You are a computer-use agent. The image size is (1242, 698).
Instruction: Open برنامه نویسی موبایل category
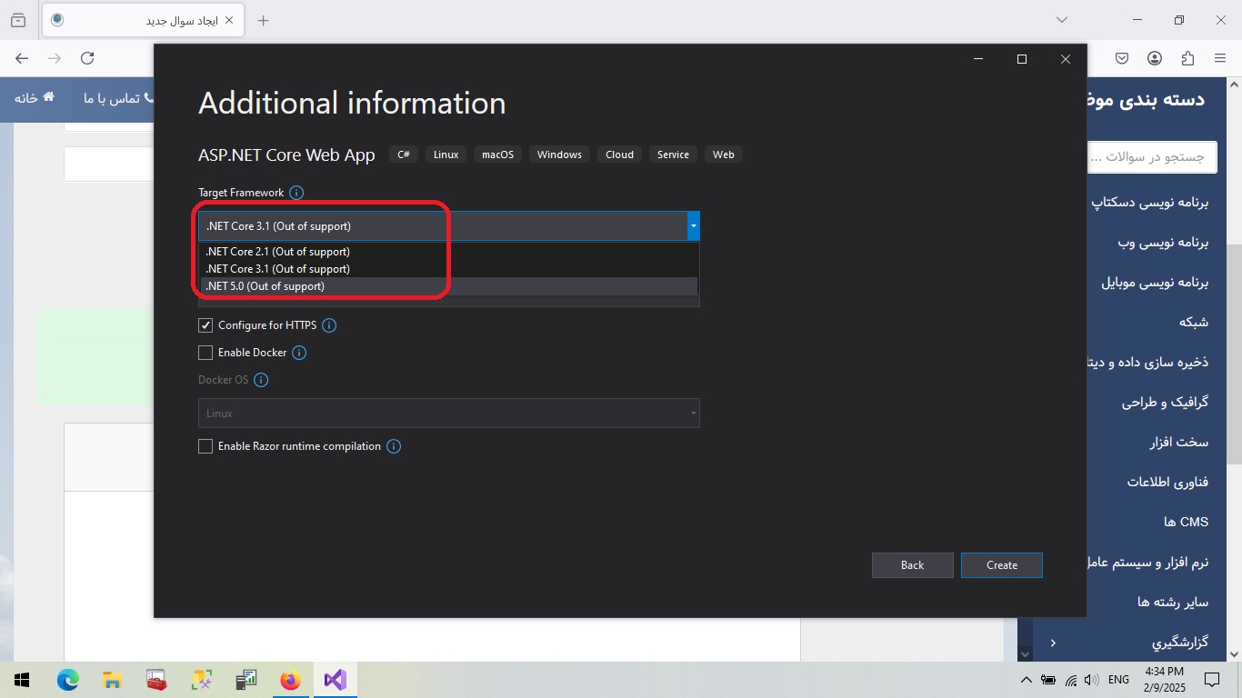(x=1155, y=283)
